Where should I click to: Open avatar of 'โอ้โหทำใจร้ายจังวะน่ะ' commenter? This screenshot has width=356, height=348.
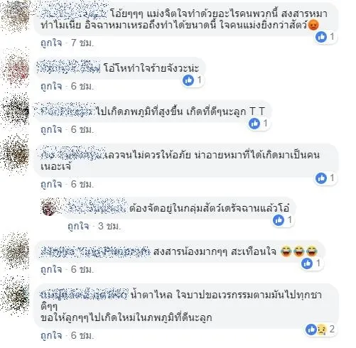tap(16, 67)
